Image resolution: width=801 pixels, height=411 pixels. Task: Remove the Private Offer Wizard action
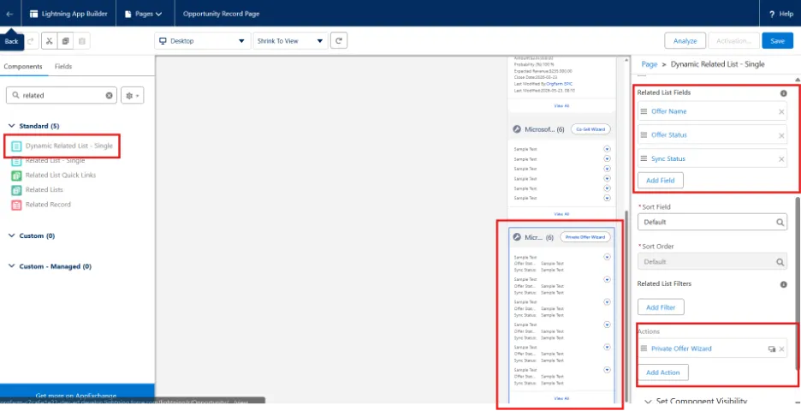coord(781,349)
